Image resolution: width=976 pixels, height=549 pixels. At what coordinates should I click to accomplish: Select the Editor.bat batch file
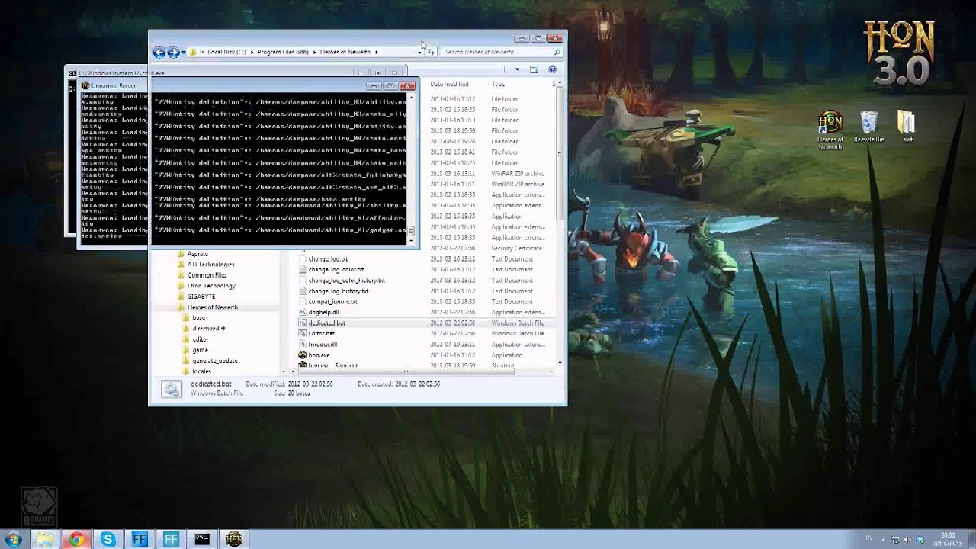(321, 334)
